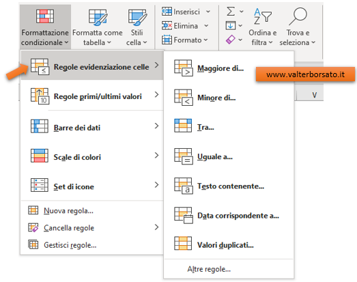Click the Stili cella label
The height and width of the screenshot is (282, 357).
coord(137,38)
